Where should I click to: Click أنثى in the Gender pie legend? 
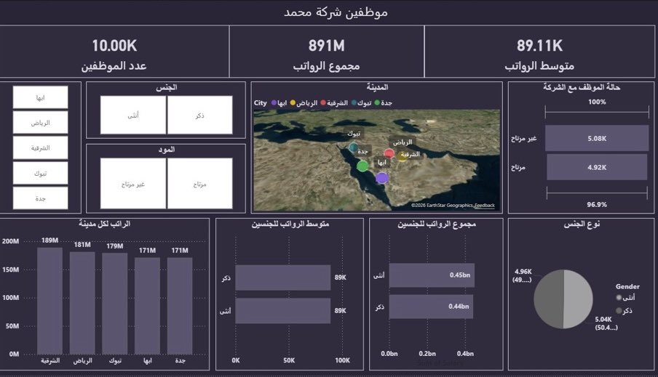tap(625, 297)
